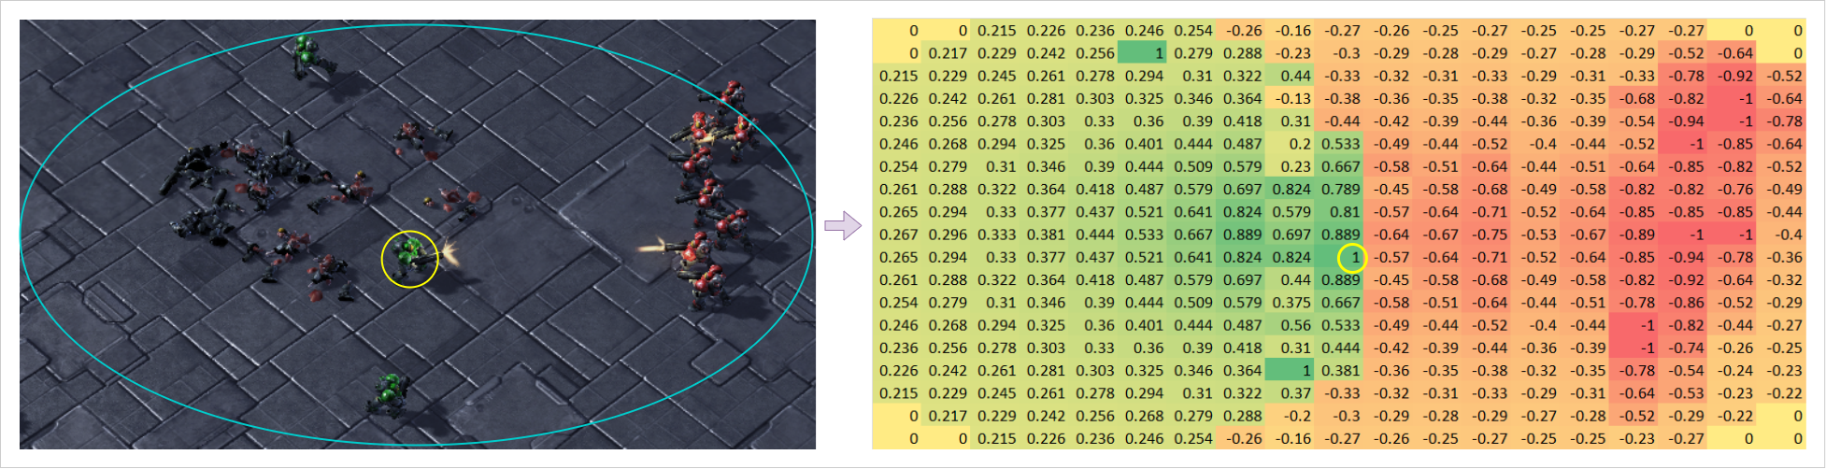
Task: Select the yellow-circled green marine firing in the center
Action: 409,259
